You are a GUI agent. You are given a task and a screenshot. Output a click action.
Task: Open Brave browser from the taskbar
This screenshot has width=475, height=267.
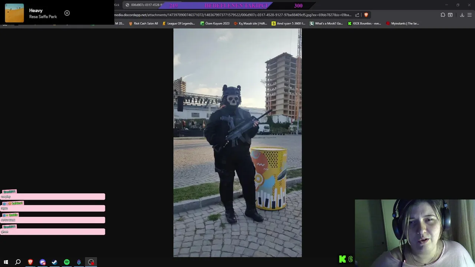[30, 262]
